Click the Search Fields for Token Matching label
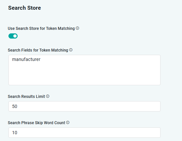The height and width of the screenshot is (141, 182). click(38, 50)
